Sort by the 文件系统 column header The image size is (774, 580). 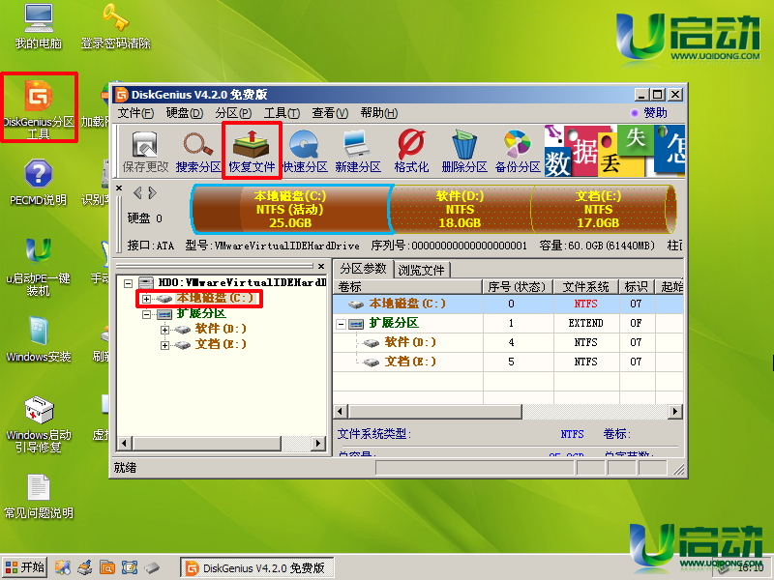586,286
